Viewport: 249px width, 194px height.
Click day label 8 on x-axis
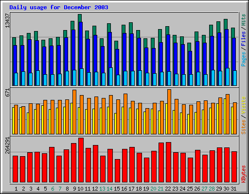(67, 189)
